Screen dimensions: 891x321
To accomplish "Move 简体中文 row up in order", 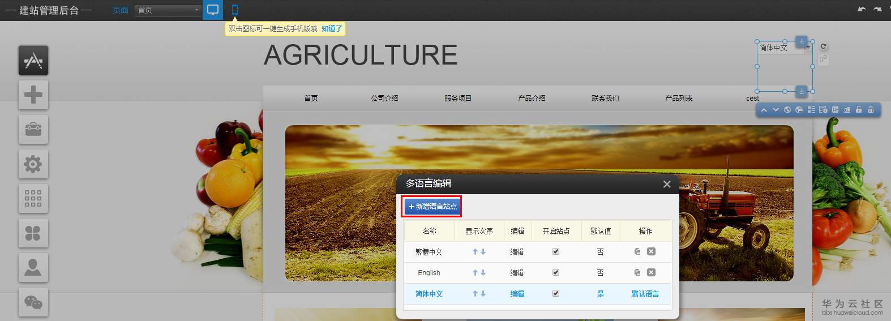I will pyautogui.click(x=476, y=294).
